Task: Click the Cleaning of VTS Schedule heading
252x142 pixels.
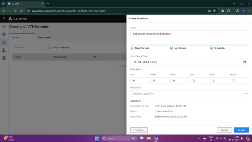Action: pyautogui.click(x=29, y=27)
